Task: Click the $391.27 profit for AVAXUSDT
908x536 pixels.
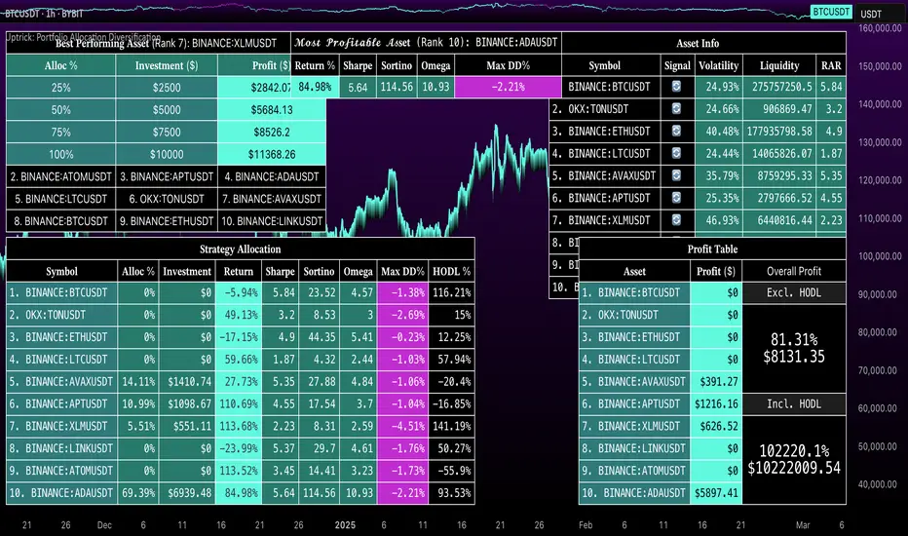Action: point(716,382)
